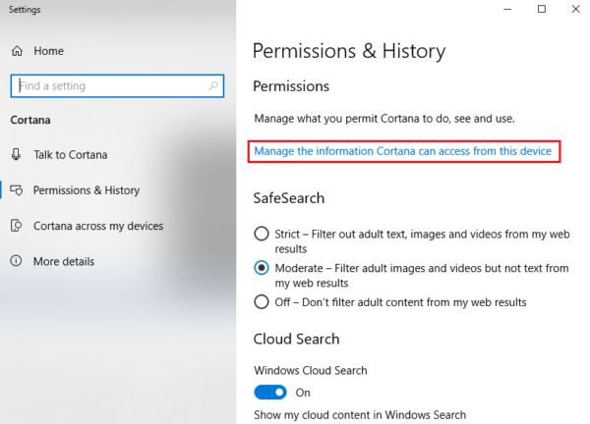Screen dimensions: 590x424
Task: Focus the Find a setting search box
Action: point(117,86)
